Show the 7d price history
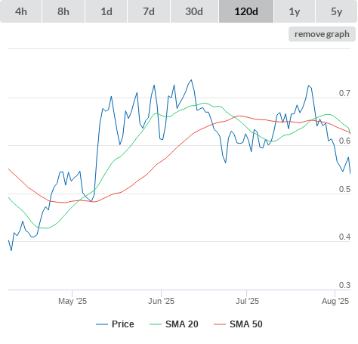The image size is (358, 344). point(149,11)
